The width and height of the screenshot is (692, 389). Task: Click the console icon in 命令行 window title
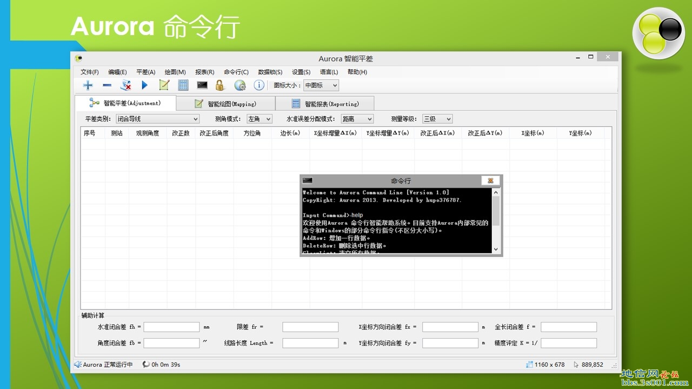point(308,180)
